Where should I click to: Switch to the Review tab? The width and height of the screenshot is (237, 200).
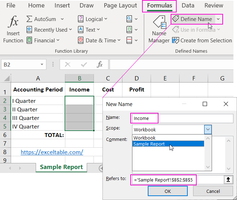coord(214,6)
